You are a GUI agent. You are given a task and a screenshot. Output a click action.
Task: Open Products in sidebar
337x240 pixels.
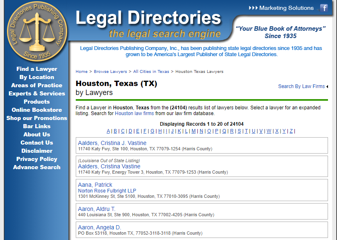[x=37, y=102]
